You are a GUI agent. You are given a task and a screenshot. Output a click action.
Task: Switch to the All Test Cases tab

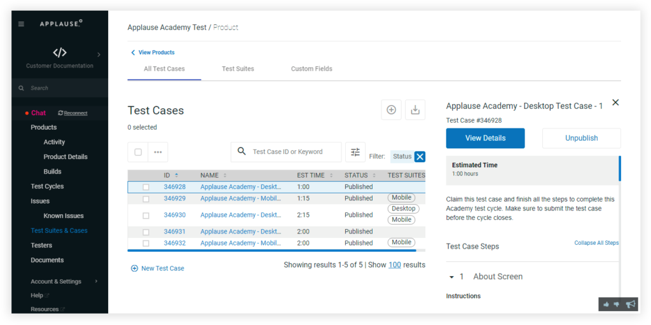coord(165,69)
